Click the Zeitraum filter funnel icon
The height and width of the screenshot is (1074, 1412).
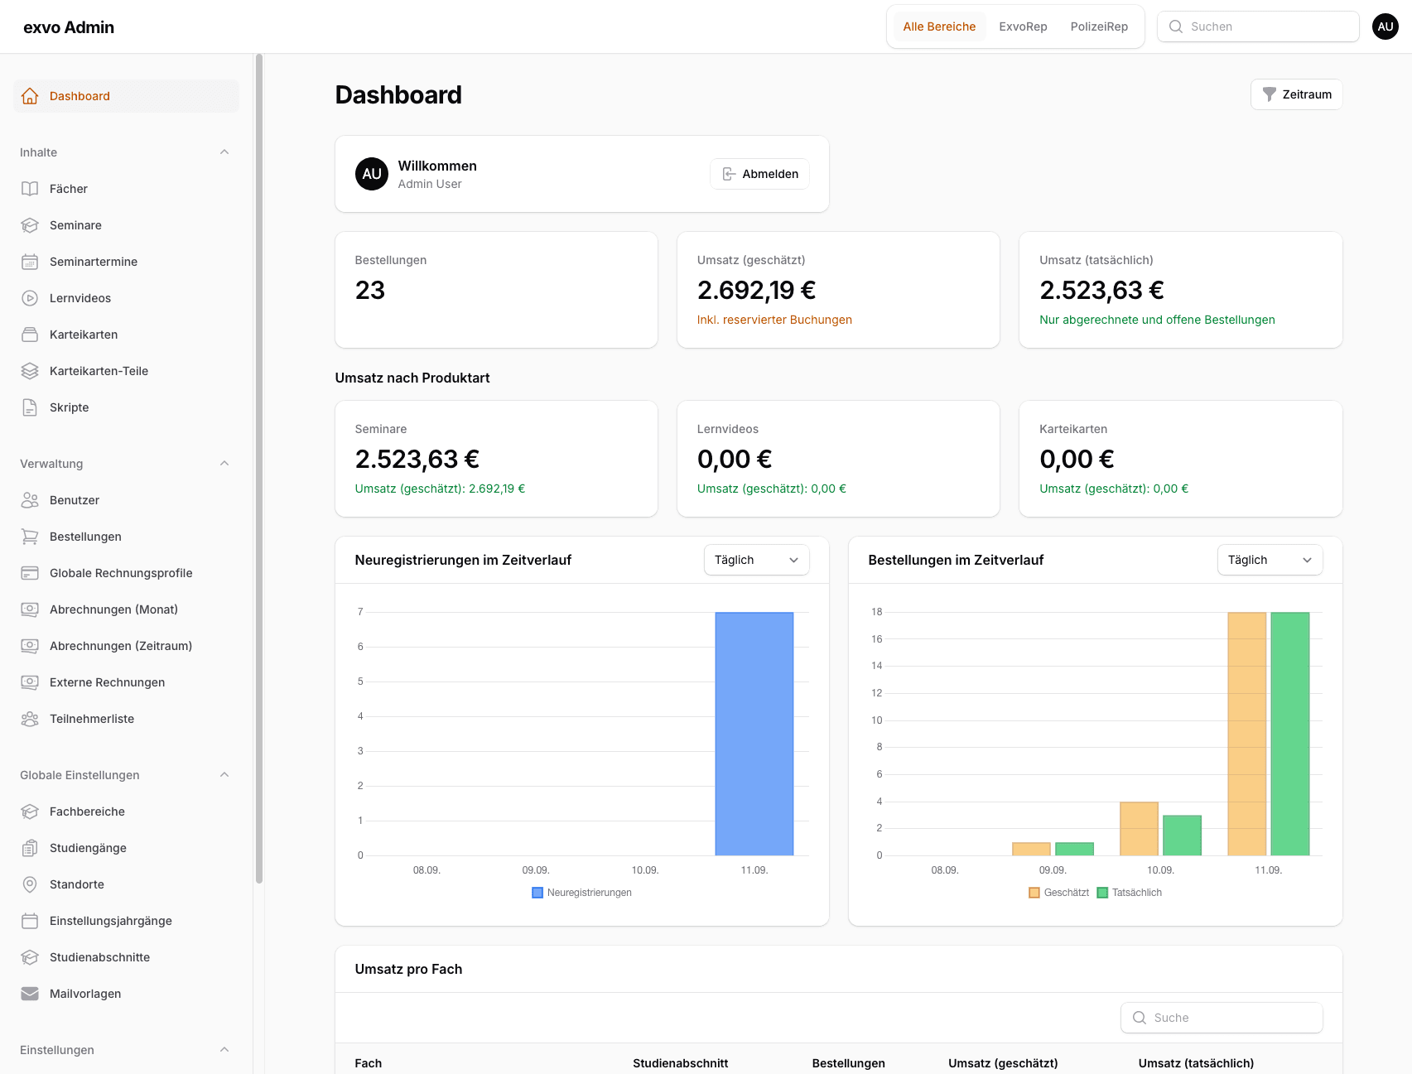pyautogui.click(x=1269, y=94)
